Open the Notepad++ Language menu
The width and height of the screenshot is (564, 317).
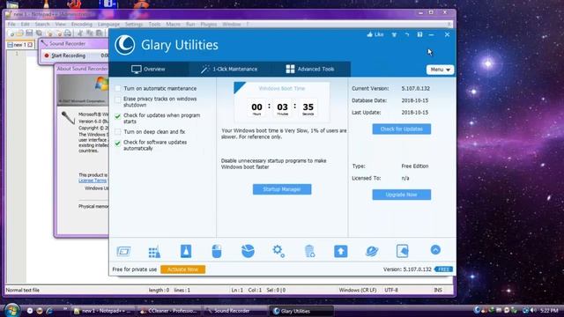(x=108, y=24)
